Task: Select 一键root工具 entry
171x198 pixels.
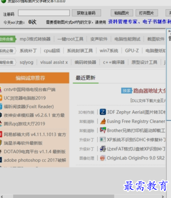Action: [x=70, y=39]
